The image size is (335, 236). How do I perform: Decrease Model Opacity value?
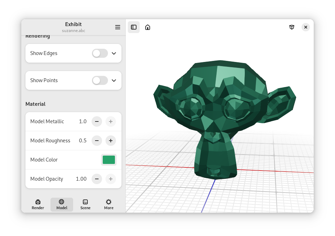tap(97, 179)
